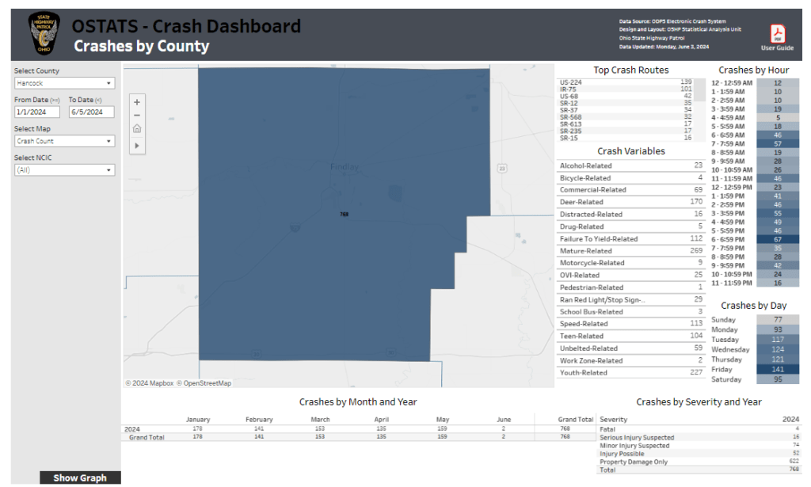811x487 pixels.
Task: Open the Select Map dropdown
Action: (x=65, y=141)
